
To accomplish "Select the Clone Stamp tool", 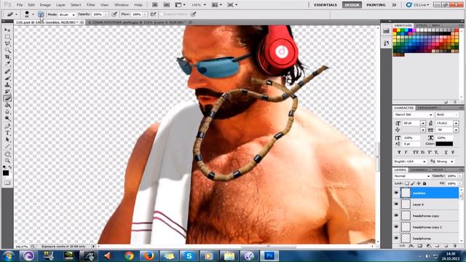I will [7, 85].
